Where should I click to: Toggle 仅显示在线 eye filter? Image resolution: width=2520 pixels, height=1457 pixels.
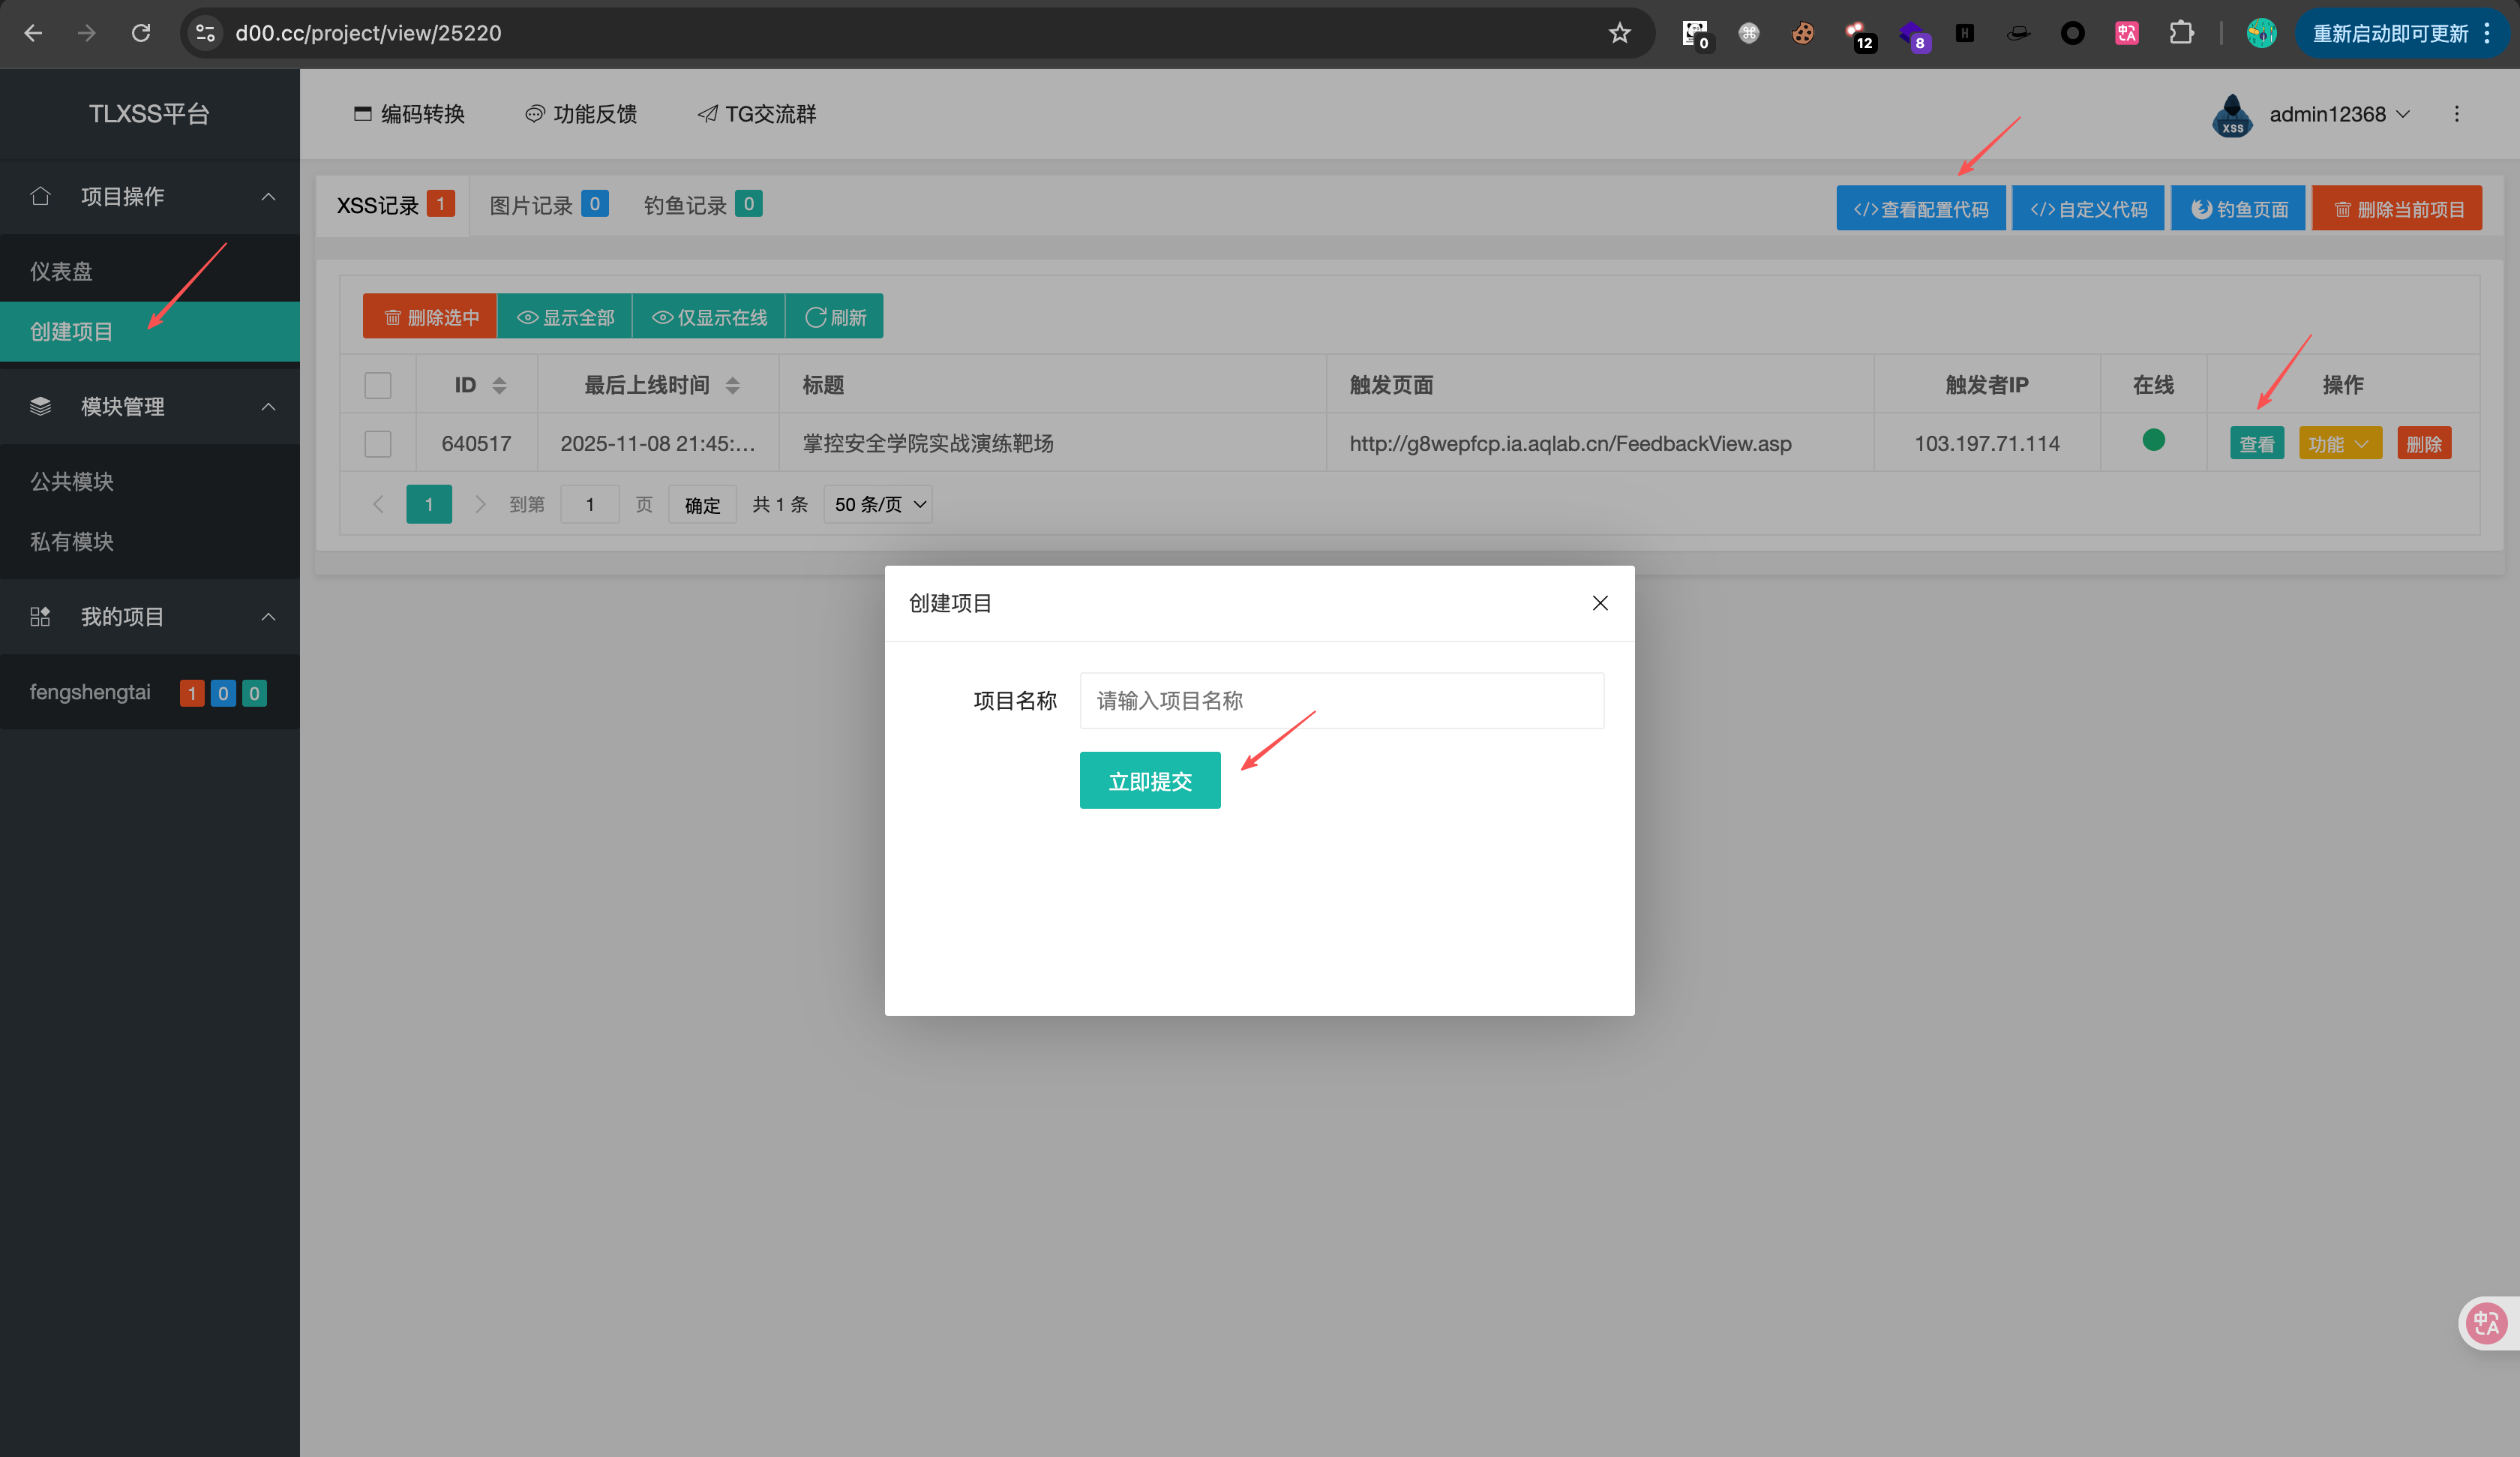(x=709, y=317)
